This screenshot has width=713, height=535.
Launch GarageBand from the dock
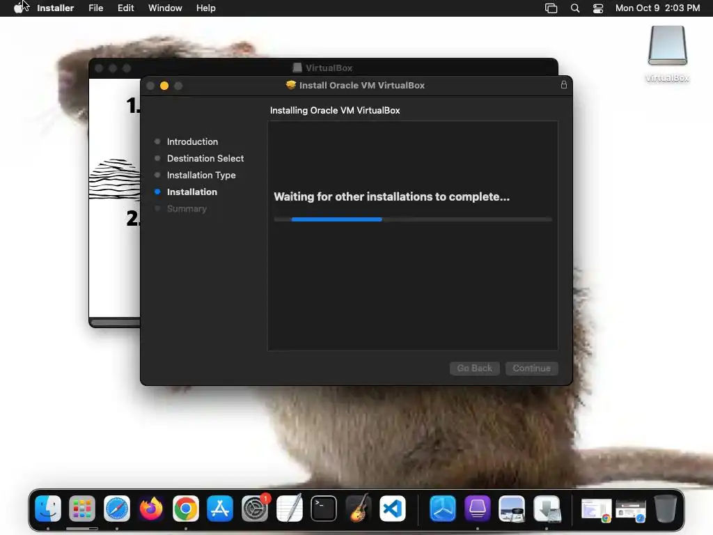359,509
